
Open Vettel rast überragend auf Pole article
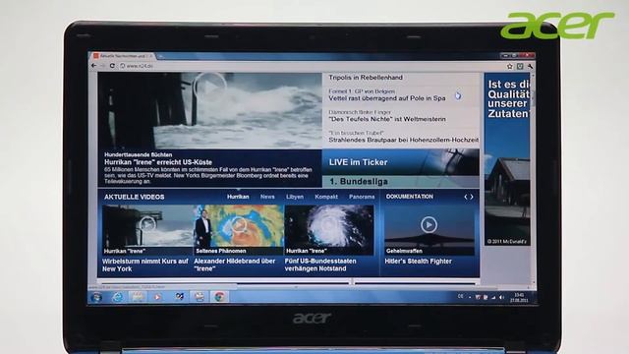click(386, 98)
